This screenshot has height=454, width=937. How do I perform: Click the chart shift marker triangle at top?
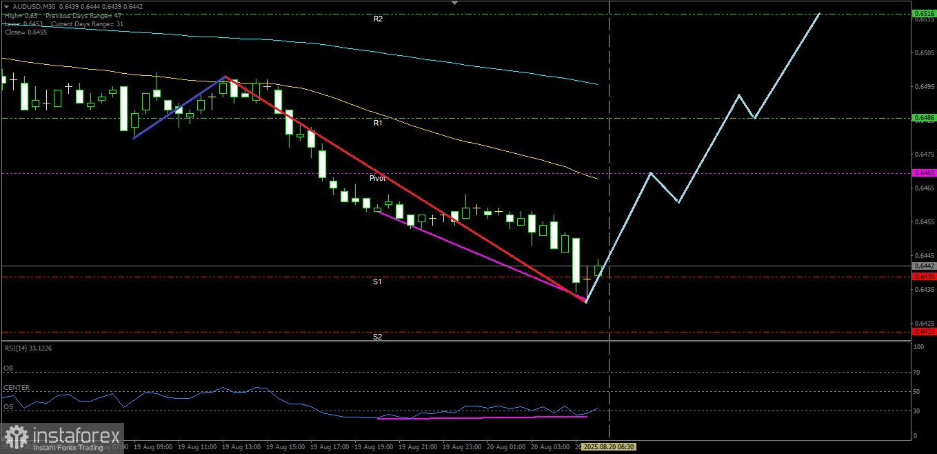[x=453, y=3]
